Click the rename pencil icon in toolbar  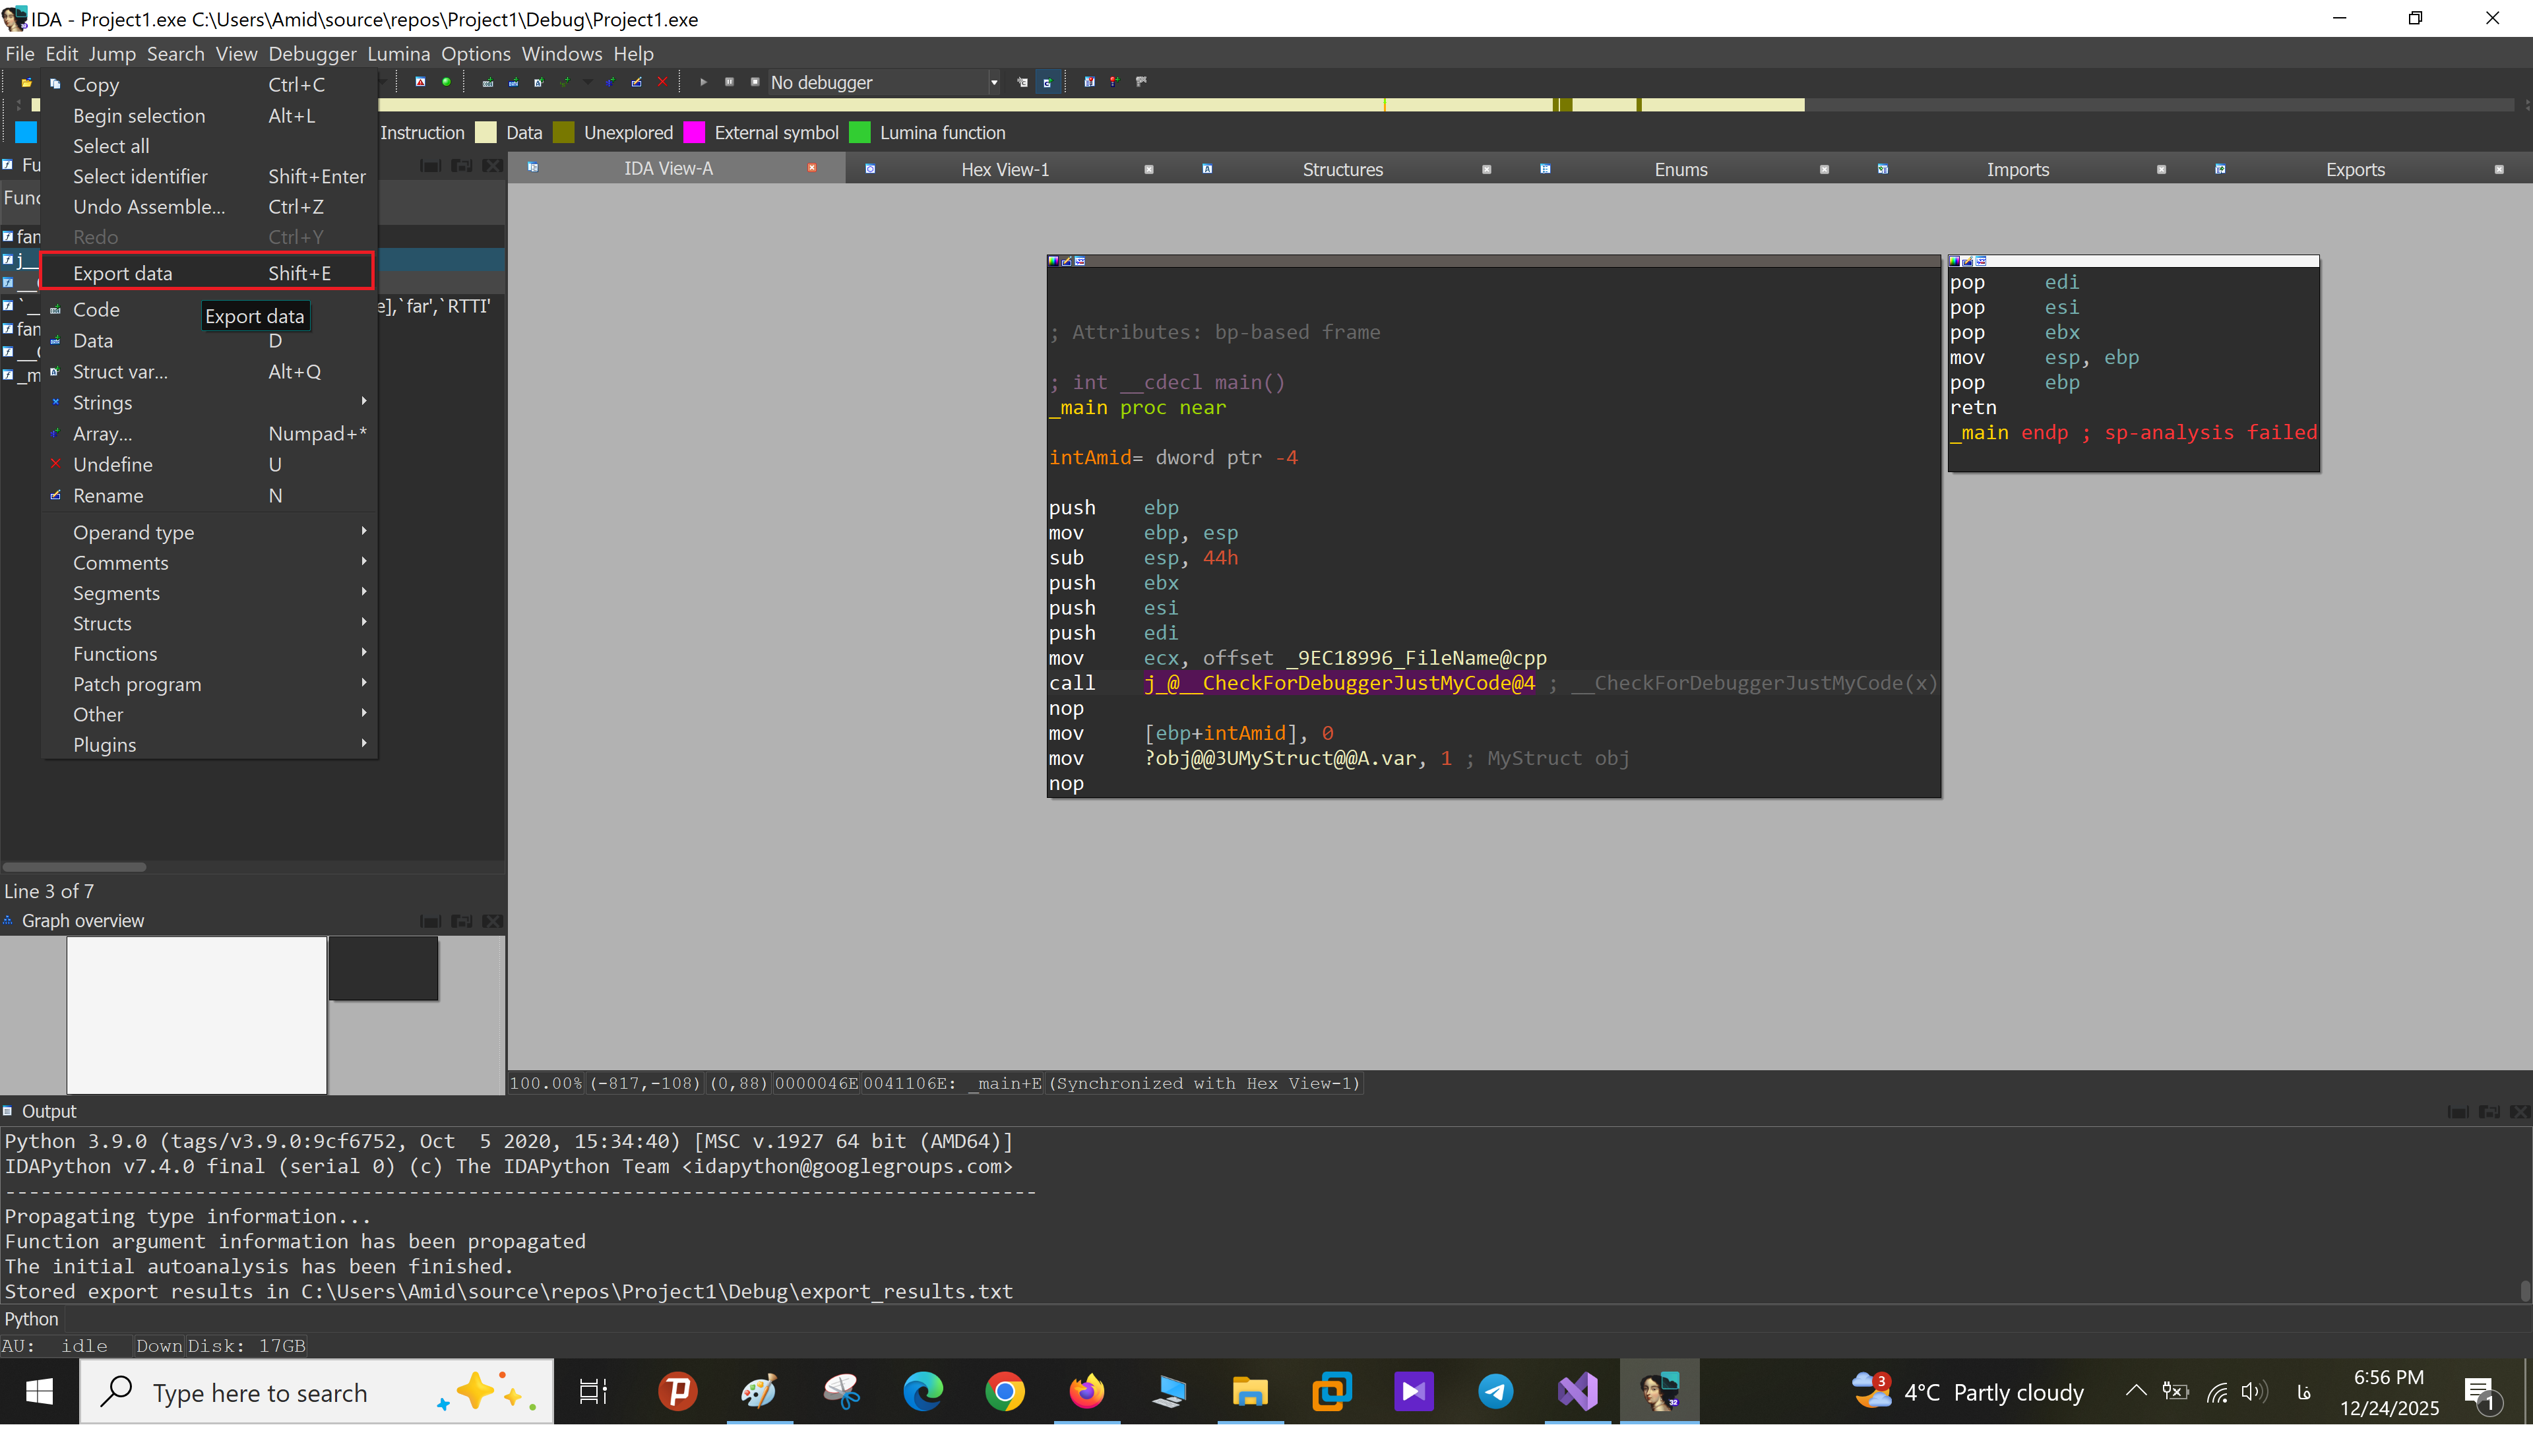(636, 83)
